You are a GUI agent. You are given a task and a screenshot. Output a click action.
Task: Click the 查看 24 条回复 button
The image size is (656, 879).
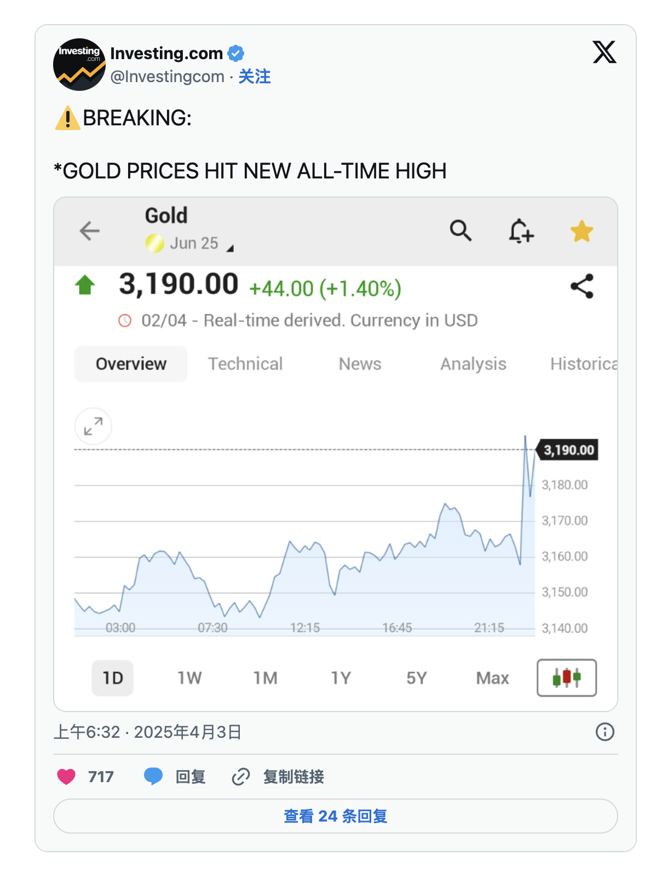pos(335,816)
